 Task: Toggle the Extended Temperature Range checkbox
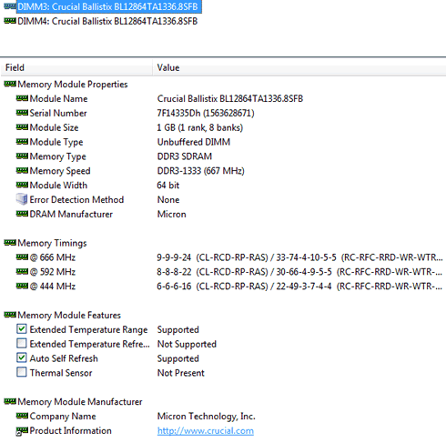22,328
